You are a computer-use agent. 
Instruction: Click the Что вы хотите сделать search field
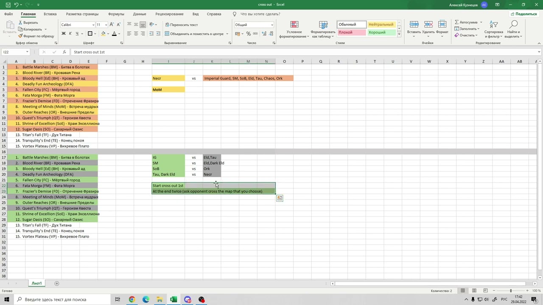[x=260, y=14]
